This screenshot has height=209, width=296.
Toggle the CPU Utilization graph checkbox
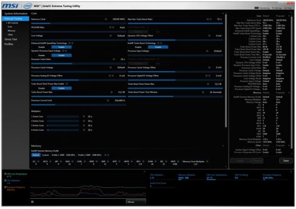point(5,180)
